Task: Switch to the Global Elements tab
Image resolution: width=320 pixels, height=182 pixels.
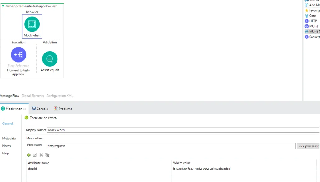Action: pos(32,96)
